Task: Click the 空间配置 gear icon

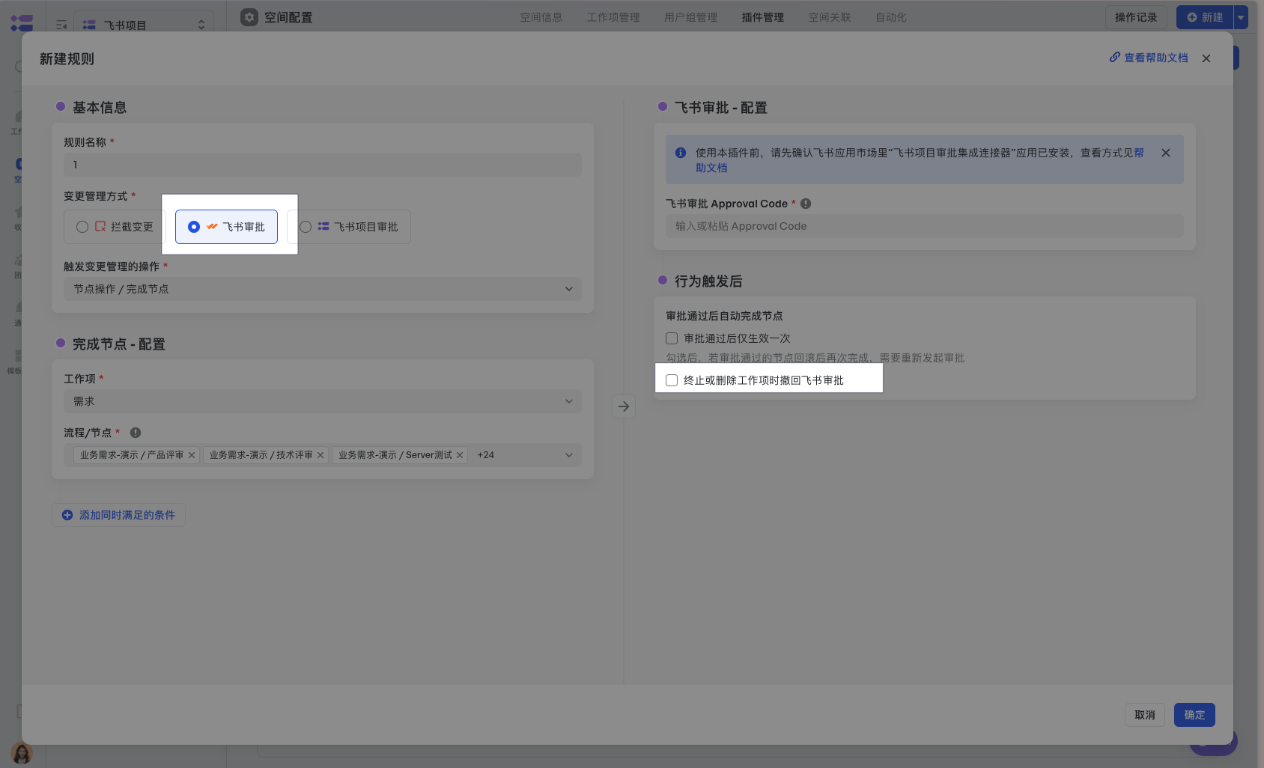Action: point(249,17)
